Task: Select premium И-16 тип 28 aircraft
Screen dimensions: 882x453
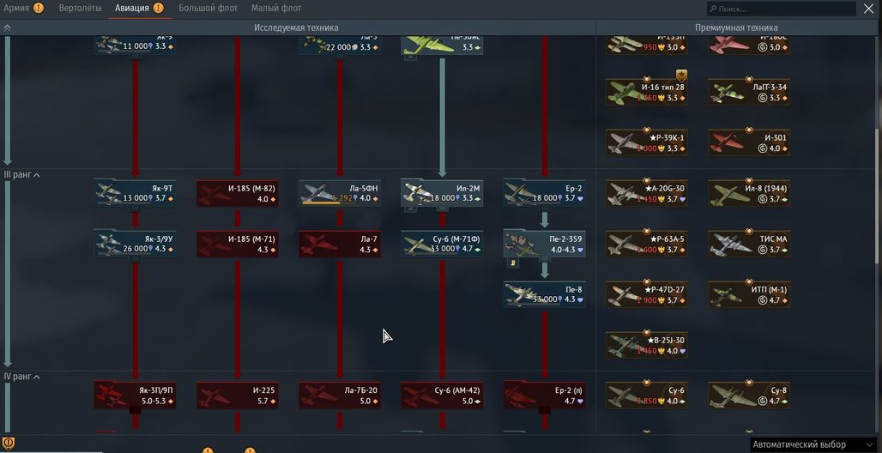Action: [x=647, y=92]
